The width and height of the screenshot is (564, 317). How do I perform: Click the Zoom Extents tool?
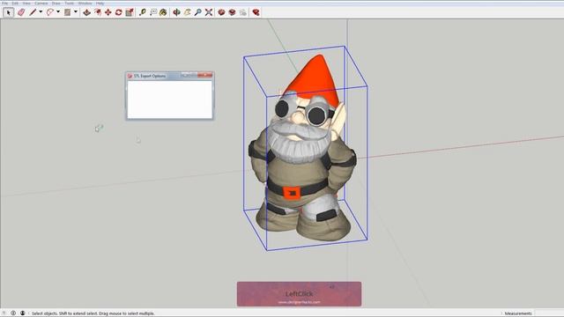point(209,12)
